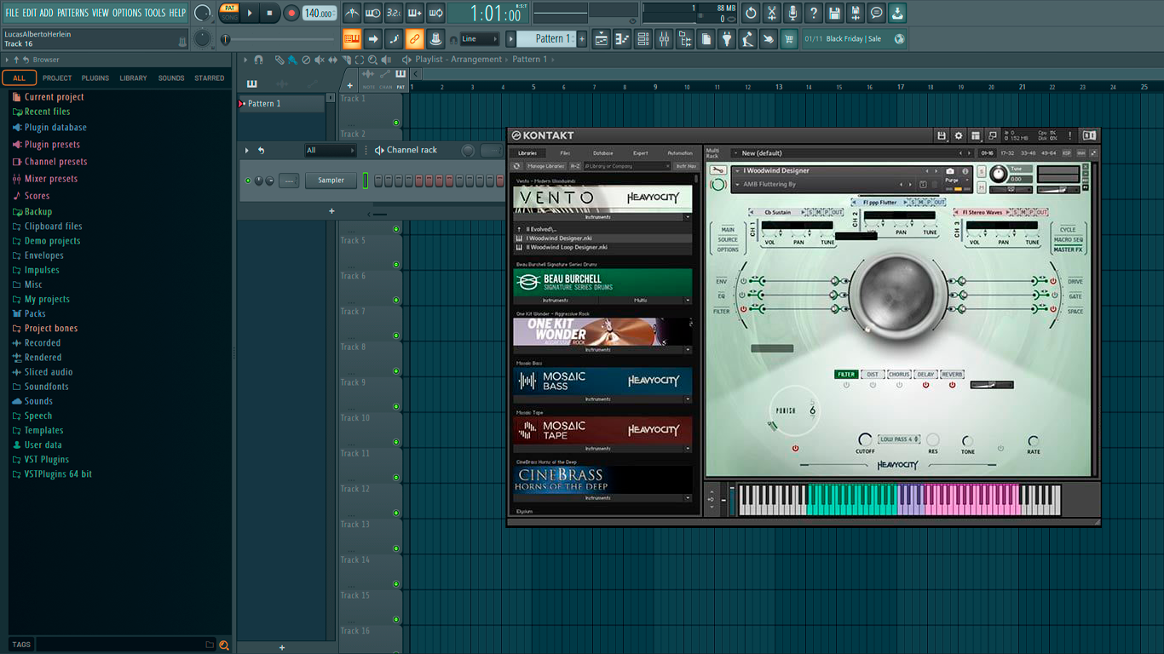The height and width of the screenshot is (654, 1164).
Task: Click the Library or Company search field
Action: click(627, 166)
